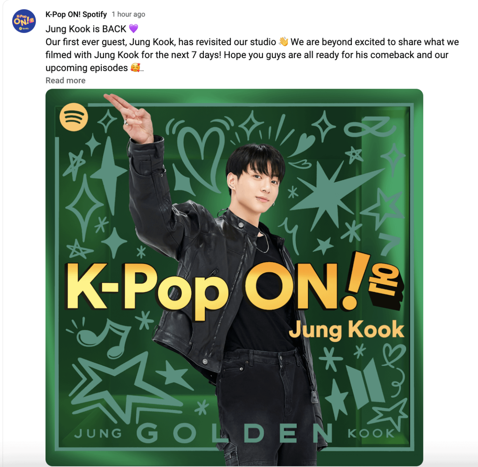Expand the post with Read more
478x467 pixels.
coord(65,80)
